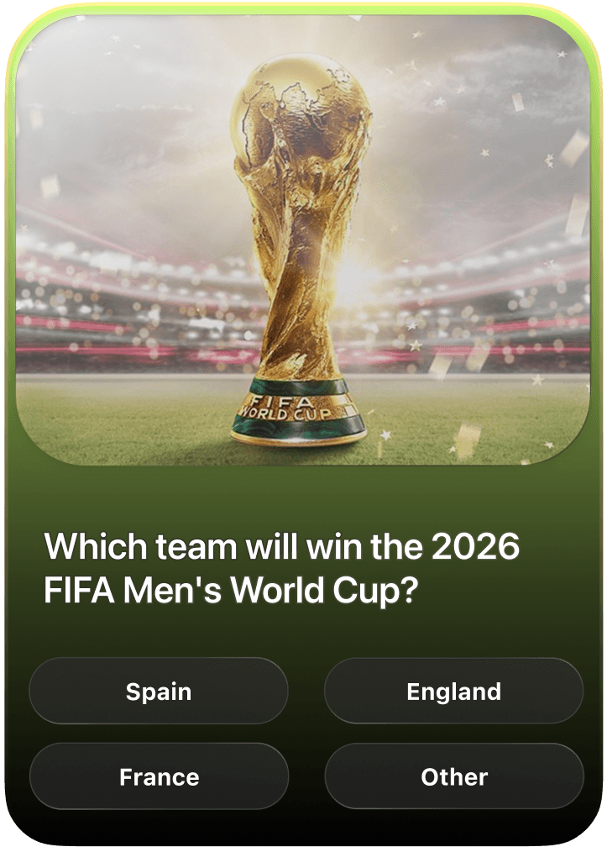Click the grass pitch left of the trophy
The height and width of the screenshot is (847, 607).
click(x=124, y=416)
